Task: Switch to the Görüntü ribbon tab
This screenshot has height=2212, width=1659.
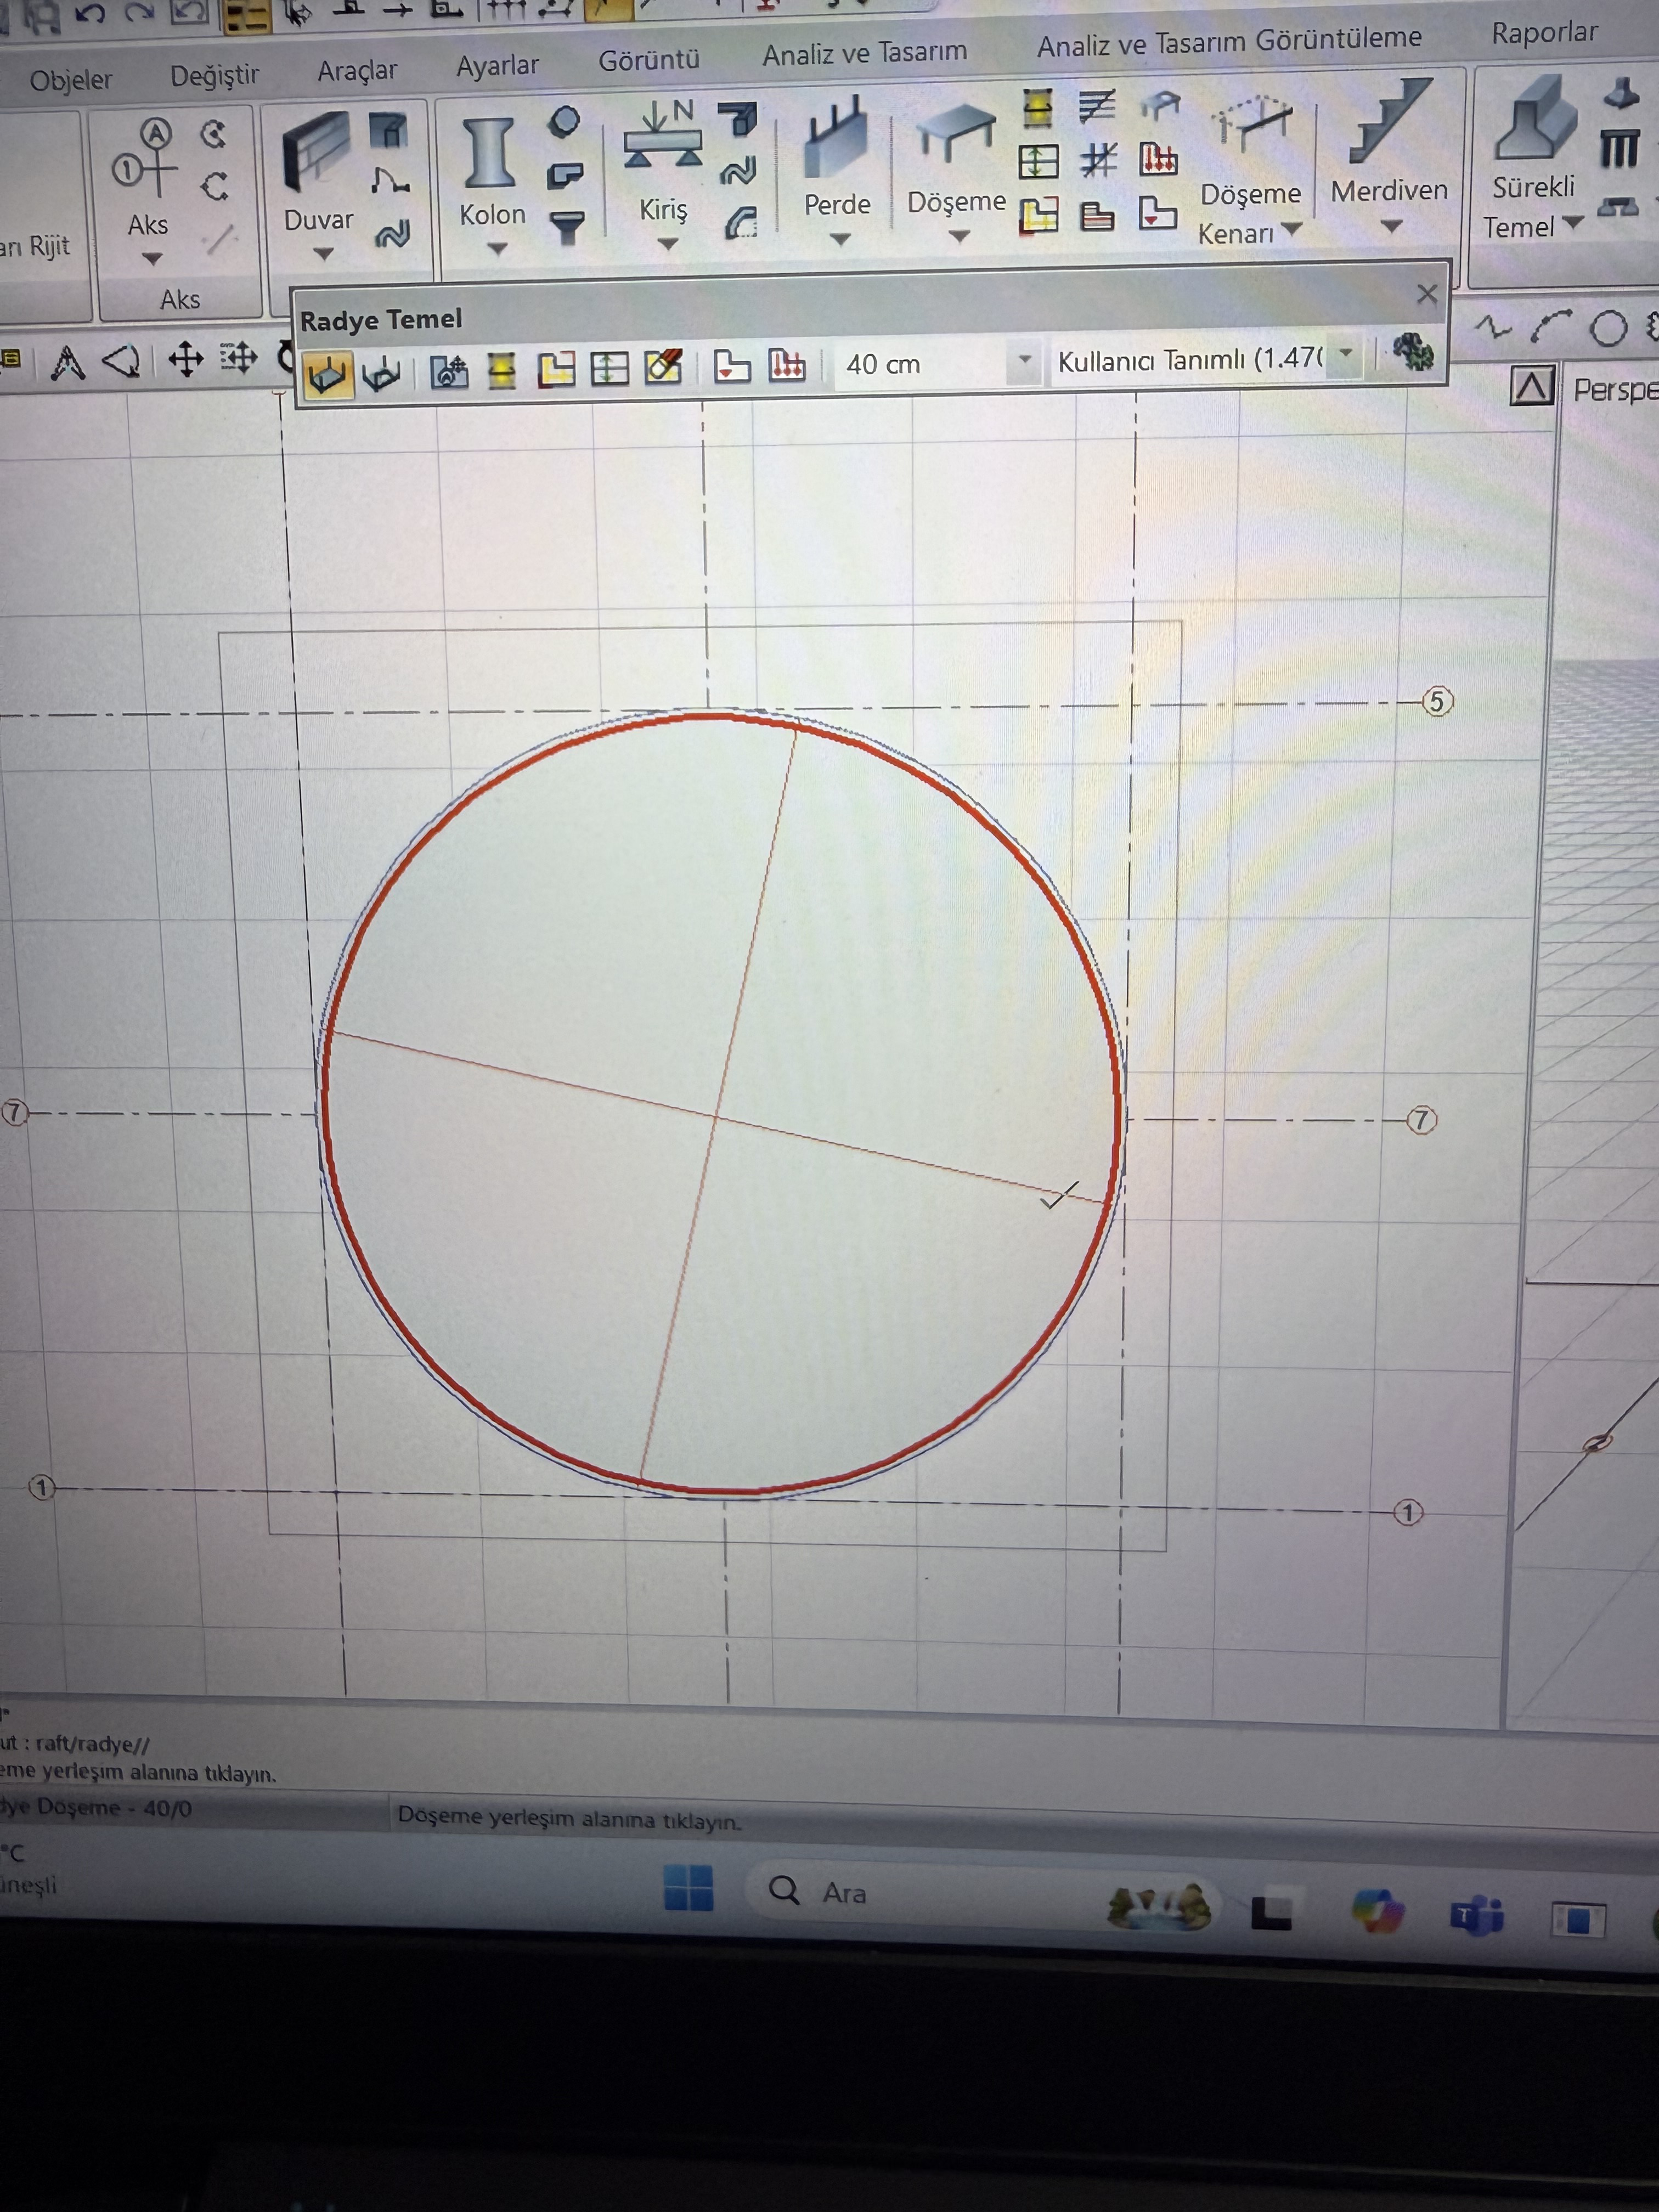Action: pyautogui.click(x=648, y=61)
